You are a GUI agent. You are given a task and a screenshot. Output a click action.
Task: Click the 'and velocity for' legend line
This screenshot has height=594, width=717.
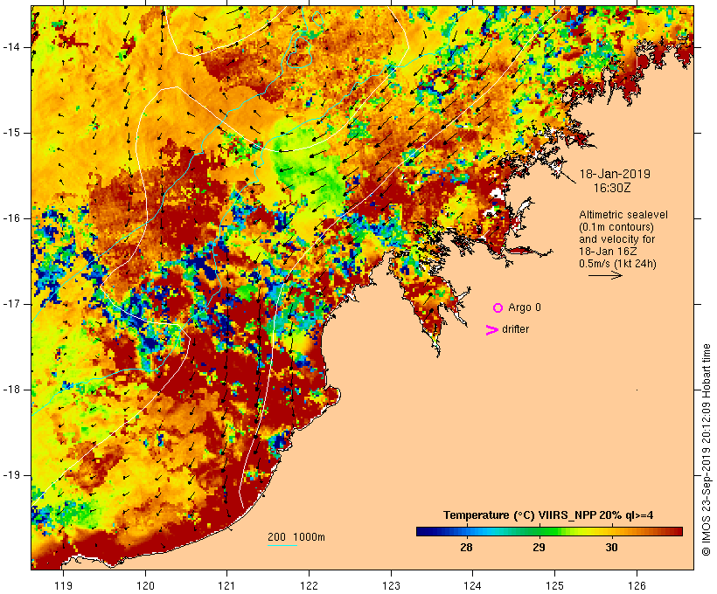pyautogui.click(x=616, y=239)
